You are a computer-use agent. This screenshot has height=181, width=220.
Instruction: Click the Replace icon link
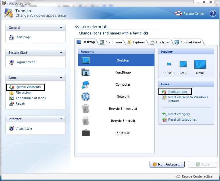click(177, 92)
